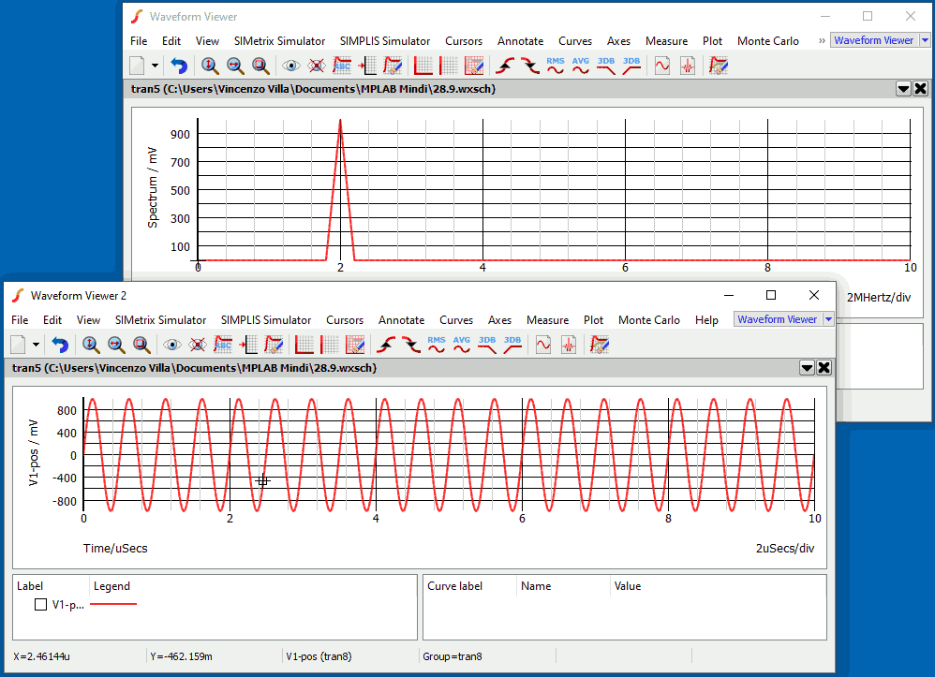This screenshot has height=677, width=935.
Task: Expand the tran5 tab options arrow in Waveform Viewer 2
Action: point(806,368)
